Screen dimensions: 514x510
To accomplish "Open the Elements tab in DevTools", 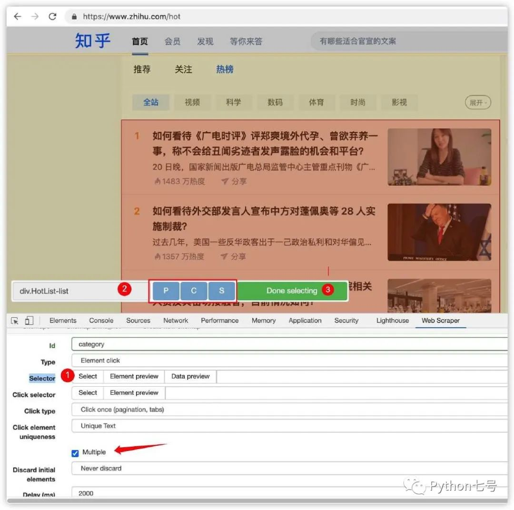I will 63,321.
